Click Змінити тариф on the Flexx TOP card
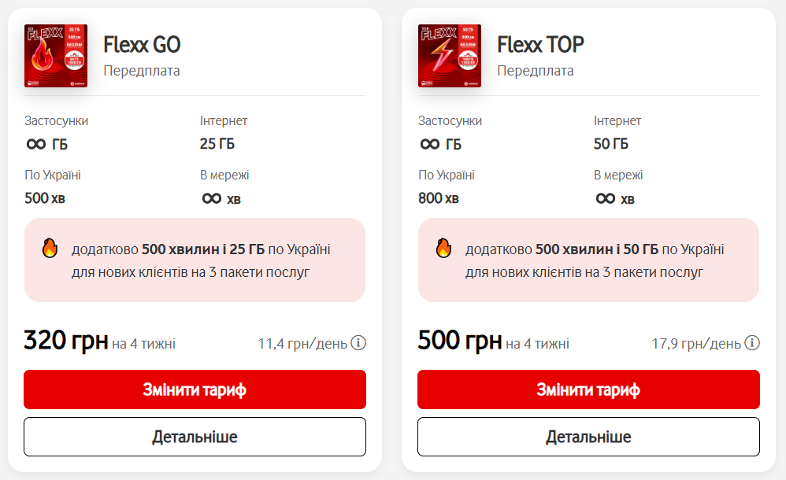 pos(588,389)
